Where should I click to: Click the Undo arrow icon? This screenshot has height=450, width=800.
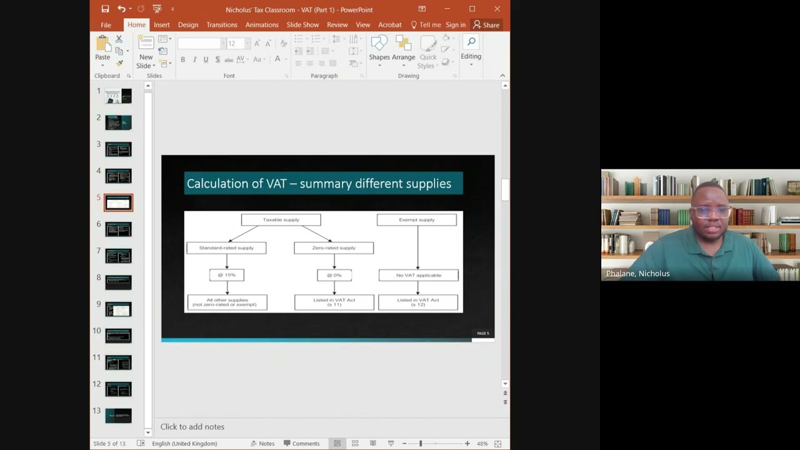tap(121, 9)
